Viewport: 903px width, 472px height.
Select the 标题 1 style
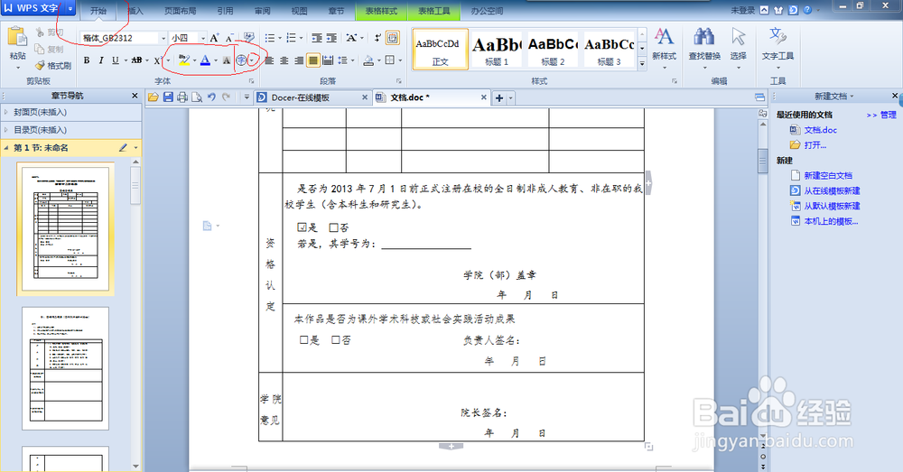497,50
